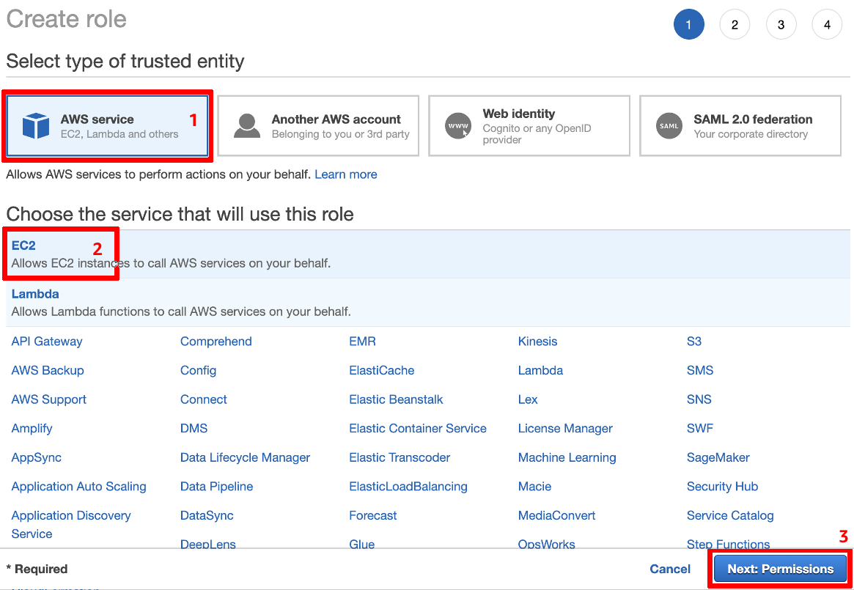Viewport: 854px width, 590px height.
Task: Click the SAML 2.0 federation icon
Action: (669, 126)
